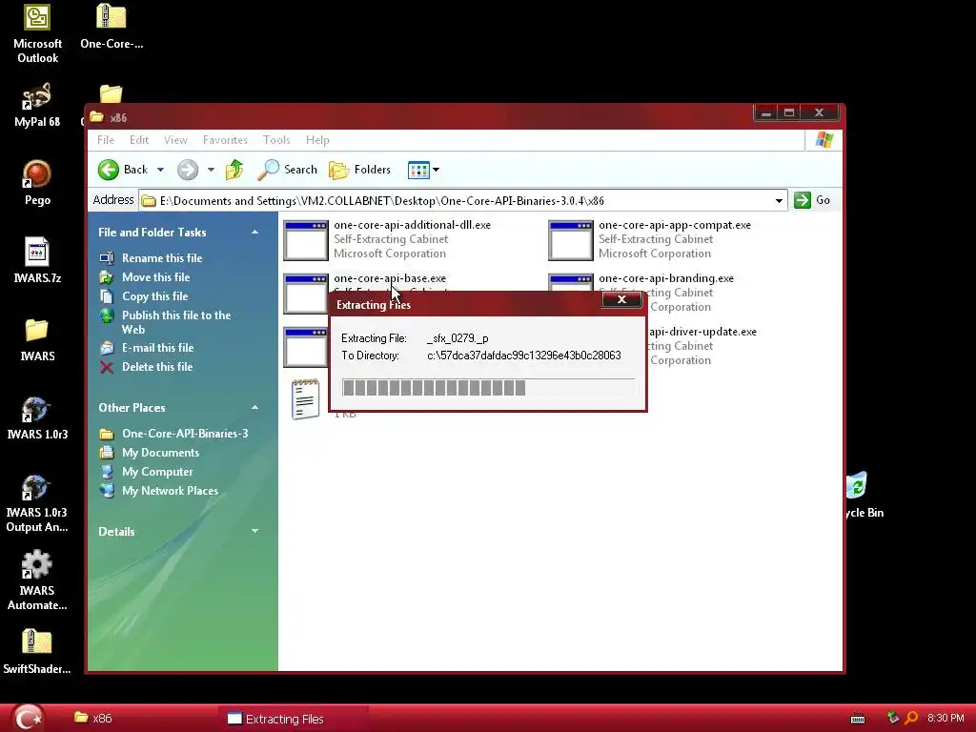The image size is (976, 732).
Task: Click the 8:30 PM clock
Action: [945, 719]
